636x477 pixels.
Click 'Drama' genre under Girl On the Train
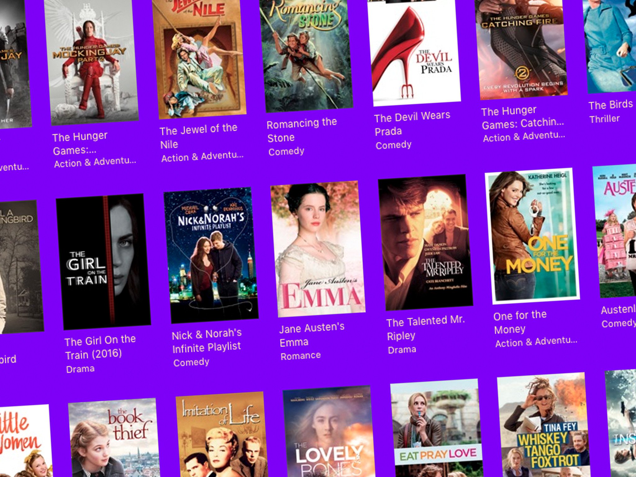80,369
